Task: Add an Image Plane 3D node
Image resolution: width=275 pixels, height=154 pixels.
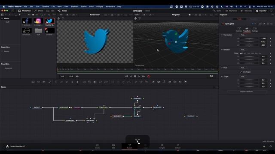Action: 153,82
